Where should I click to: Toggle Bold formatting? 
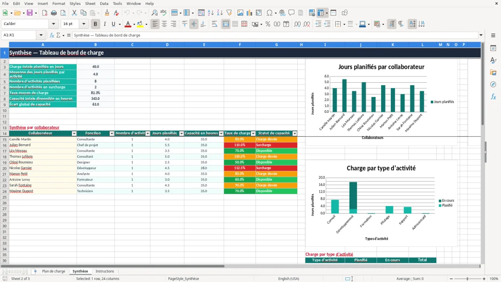(96, 24)
